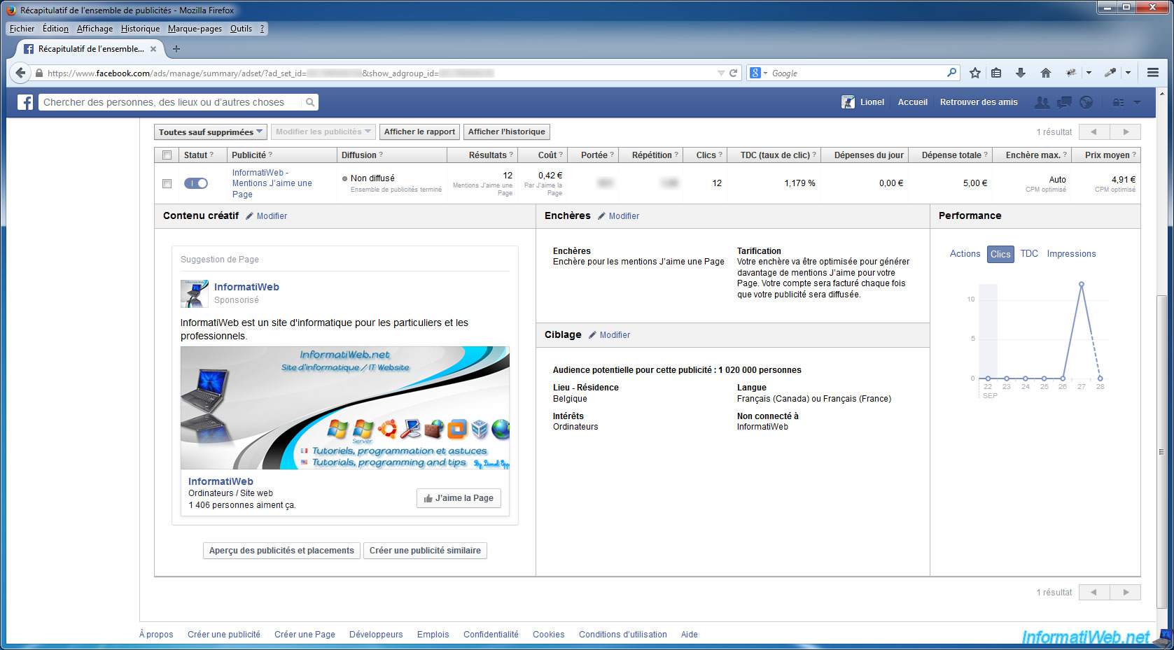Open a new Firefox tab
Viewport: 1174px width, 650px height.
pyautogui.click(x=176, y=49)
